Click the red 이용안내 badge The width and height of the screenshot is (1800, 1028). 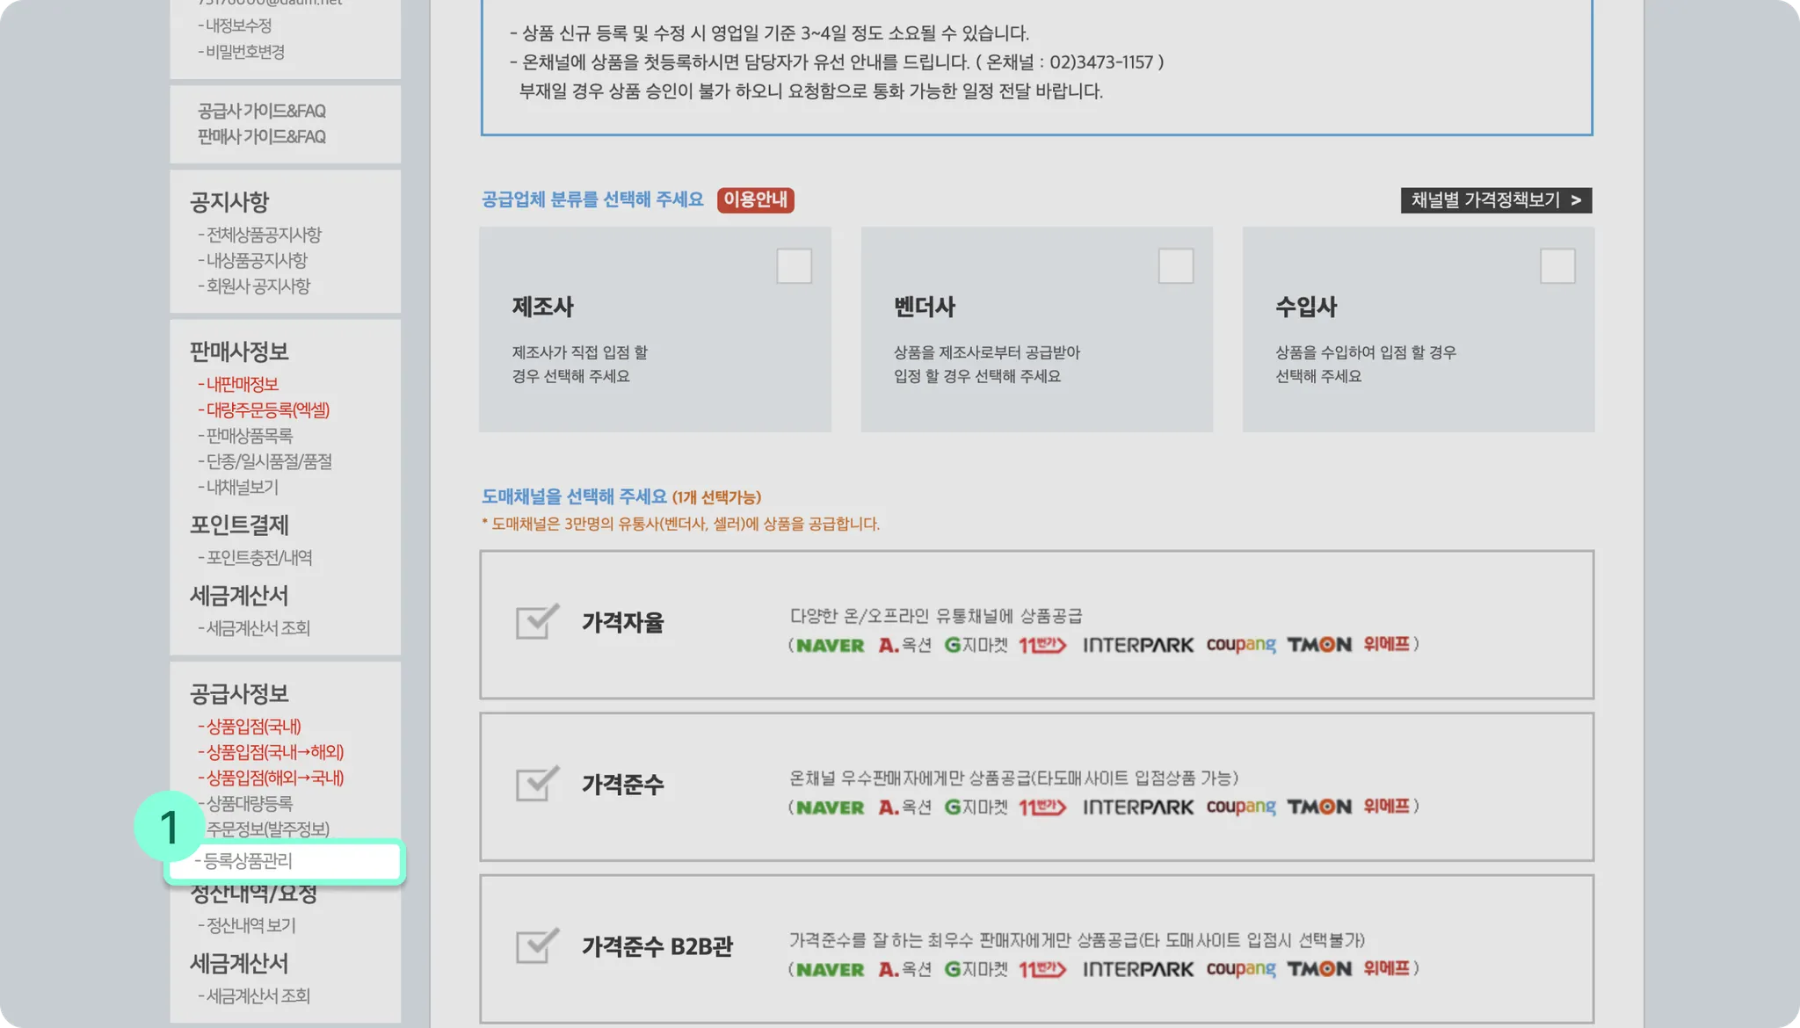tap(755, 200)
